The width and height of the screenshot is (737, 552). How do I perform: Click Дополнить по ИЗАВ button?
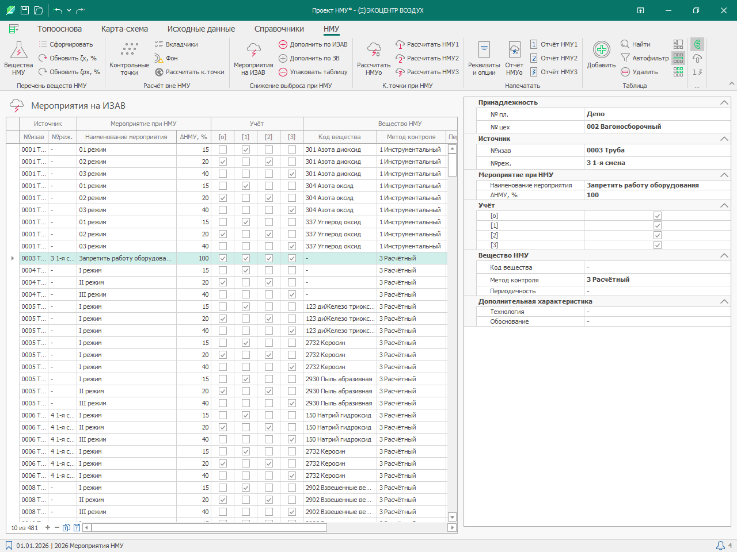click(313, 44)
